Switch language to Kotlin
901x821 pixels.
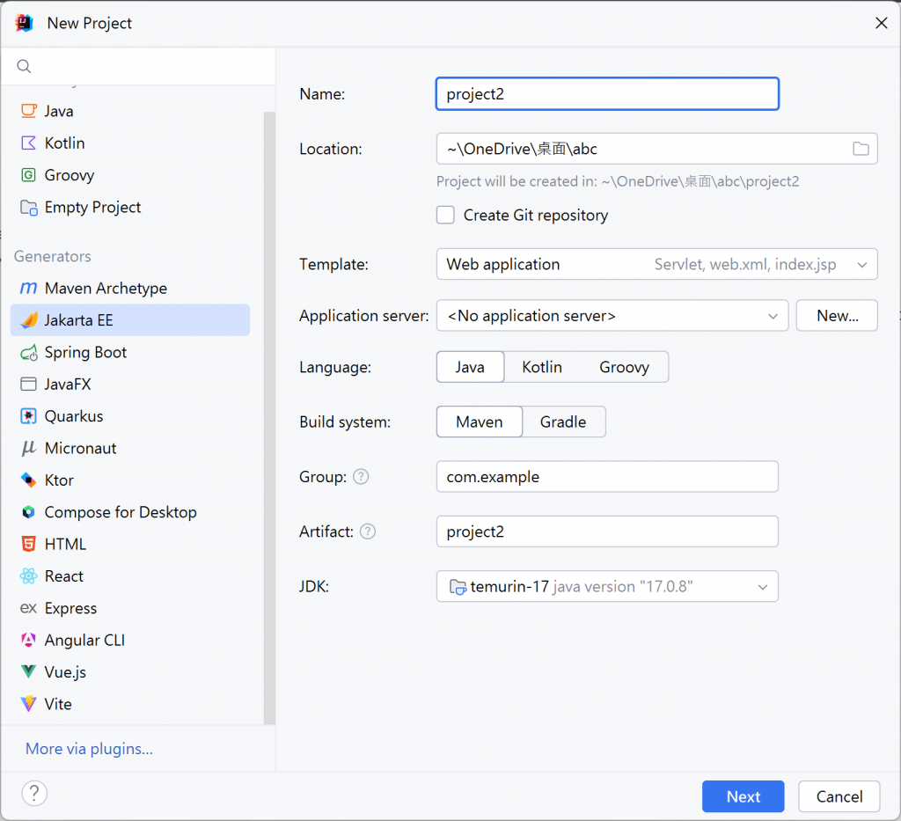pyautogui.click(x=541, y=367)
